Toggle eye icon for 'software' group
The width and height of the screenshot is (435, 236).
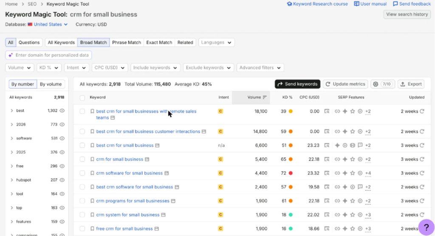[x=62, y=138]
